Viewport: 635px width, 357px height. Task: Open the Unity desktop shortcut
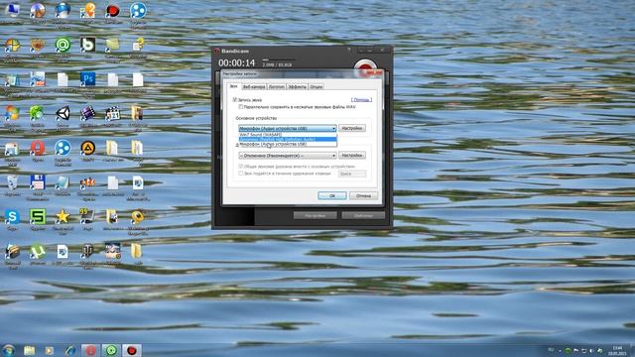(x=63, y=114)
